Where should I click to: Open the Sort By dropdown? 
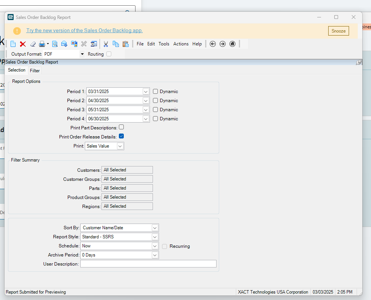[x=155, y=228]
